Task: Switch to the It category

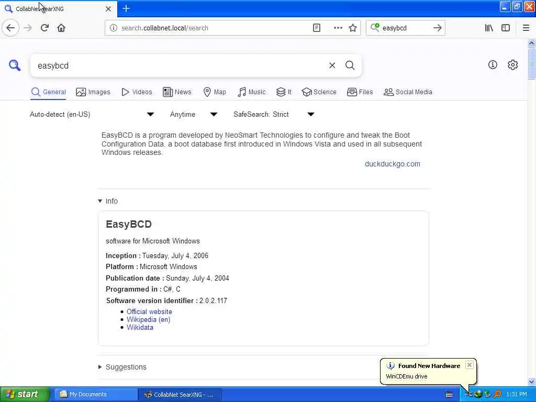Action: 283,92
